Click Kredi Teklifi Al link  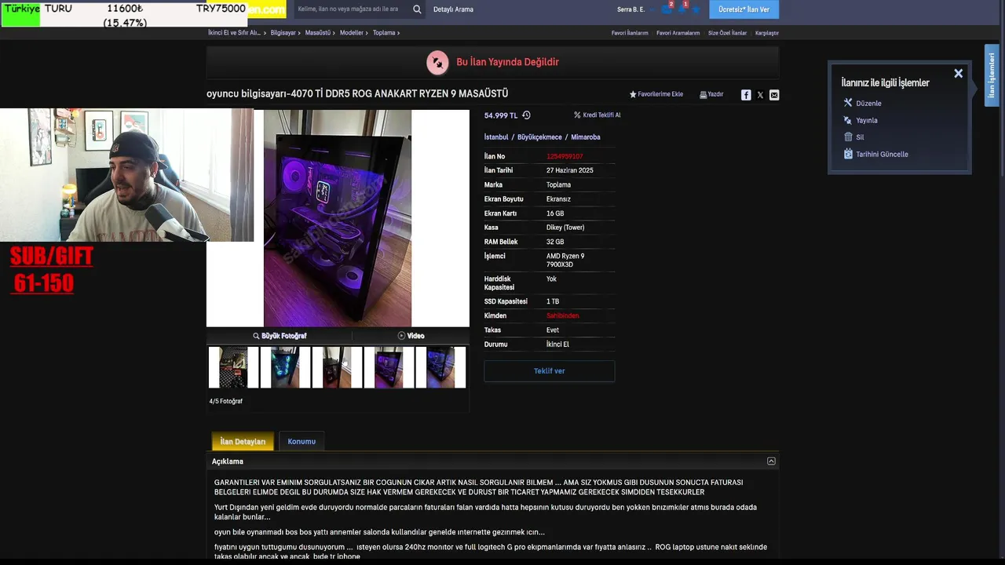(x=598, y=115)
